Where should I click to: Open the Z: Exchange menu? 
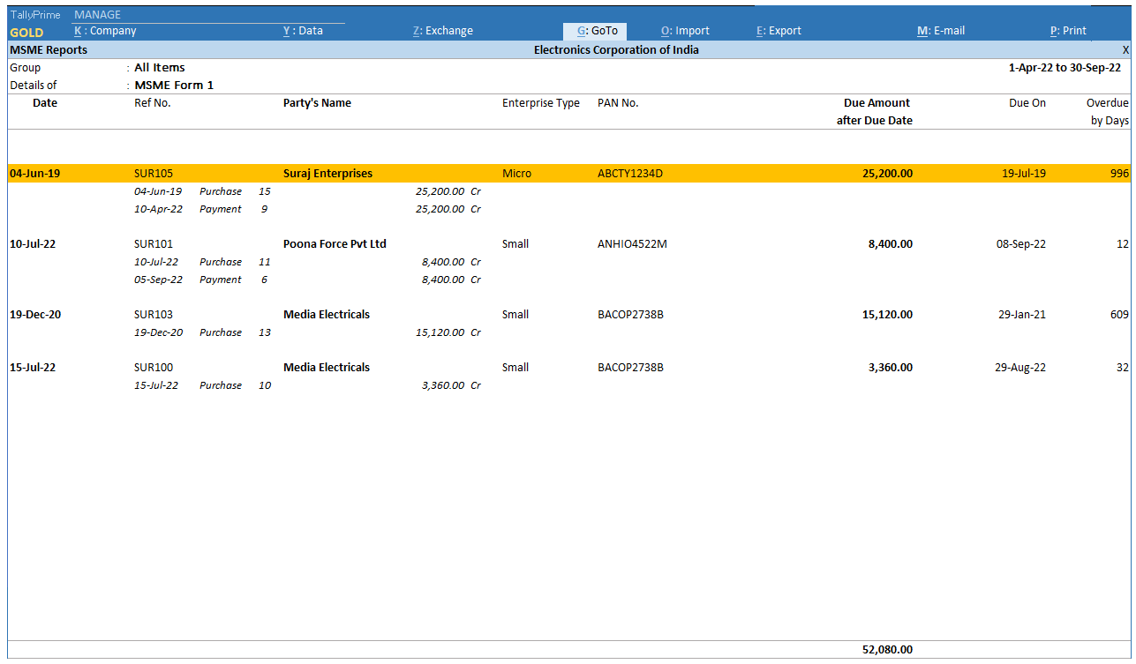point(443,31)
